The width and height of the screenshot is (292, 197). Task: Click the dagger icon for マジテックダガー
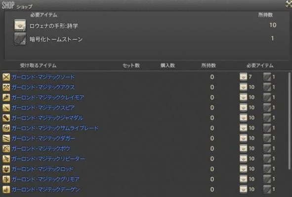pos(6,138)
